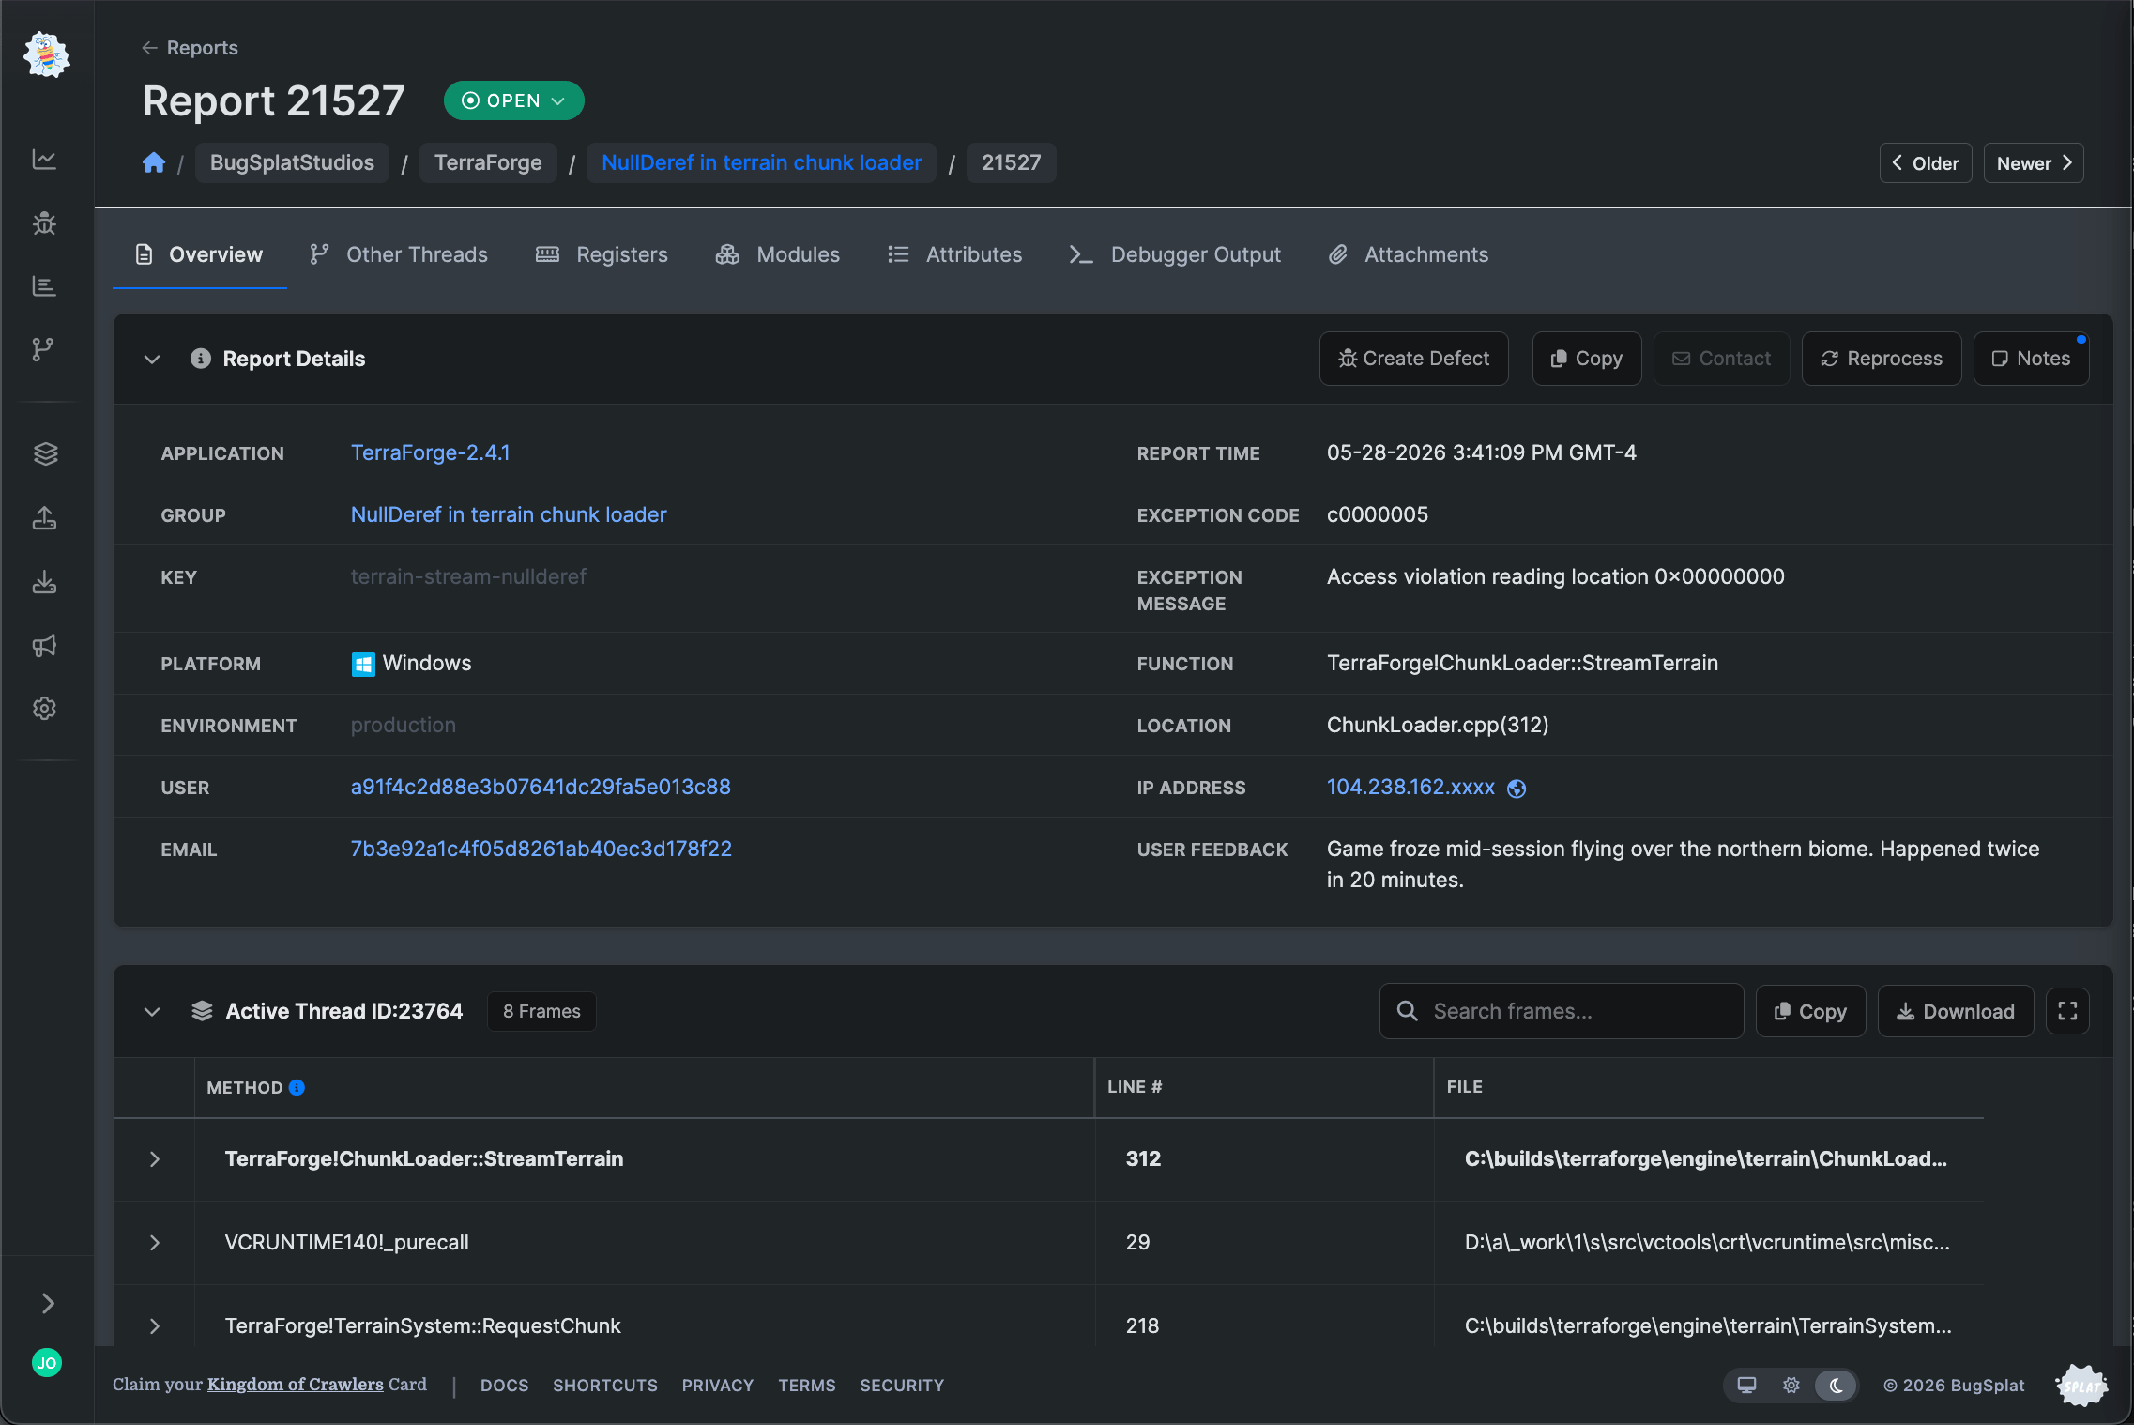
Task: Go to the Newer report
Action: click(x=2034, y=163)
